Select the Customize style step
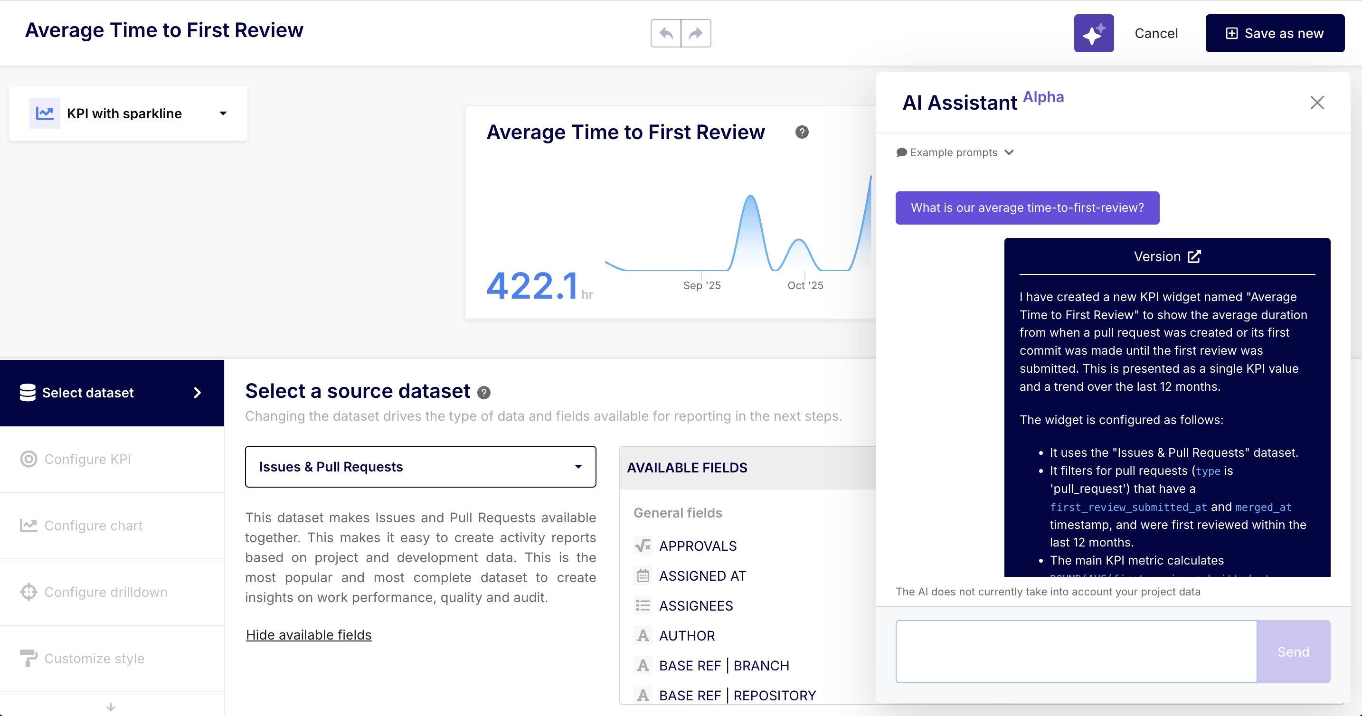The width and height of the screenshot is (1362, 716). (94, 659)
